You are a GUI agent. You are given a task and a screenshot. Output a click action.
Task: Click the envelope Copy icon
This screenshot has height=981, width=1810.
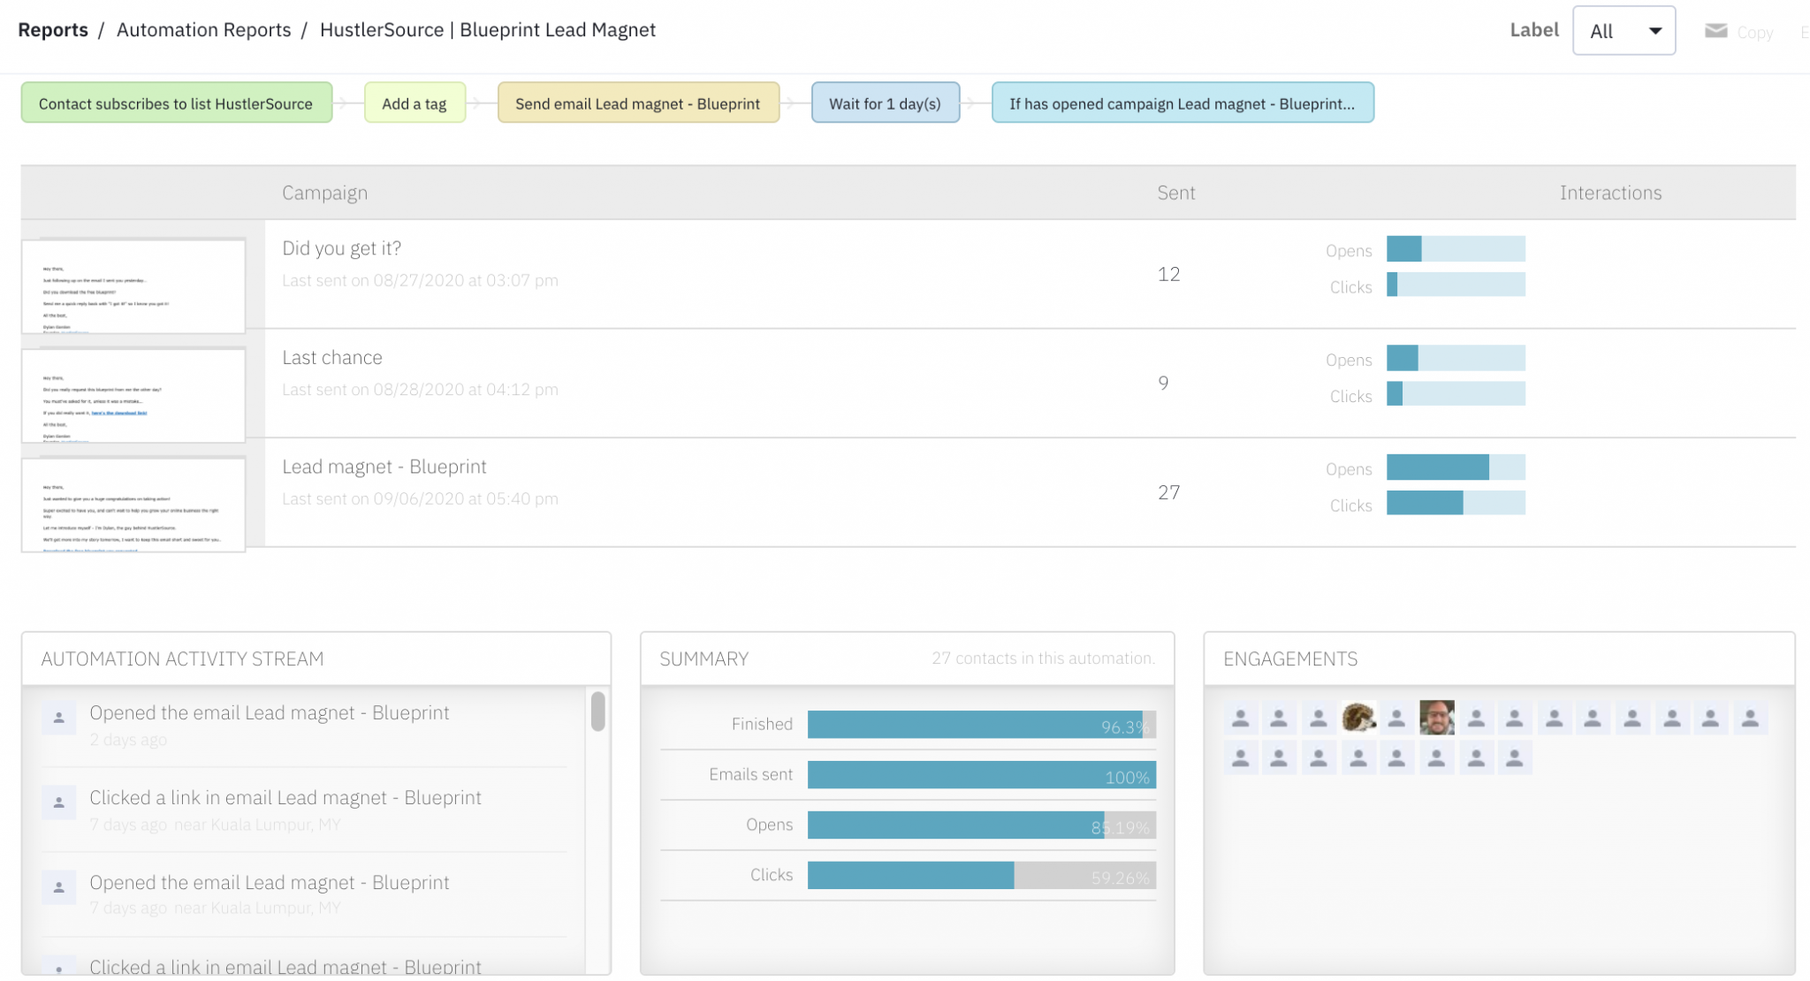1715,31
